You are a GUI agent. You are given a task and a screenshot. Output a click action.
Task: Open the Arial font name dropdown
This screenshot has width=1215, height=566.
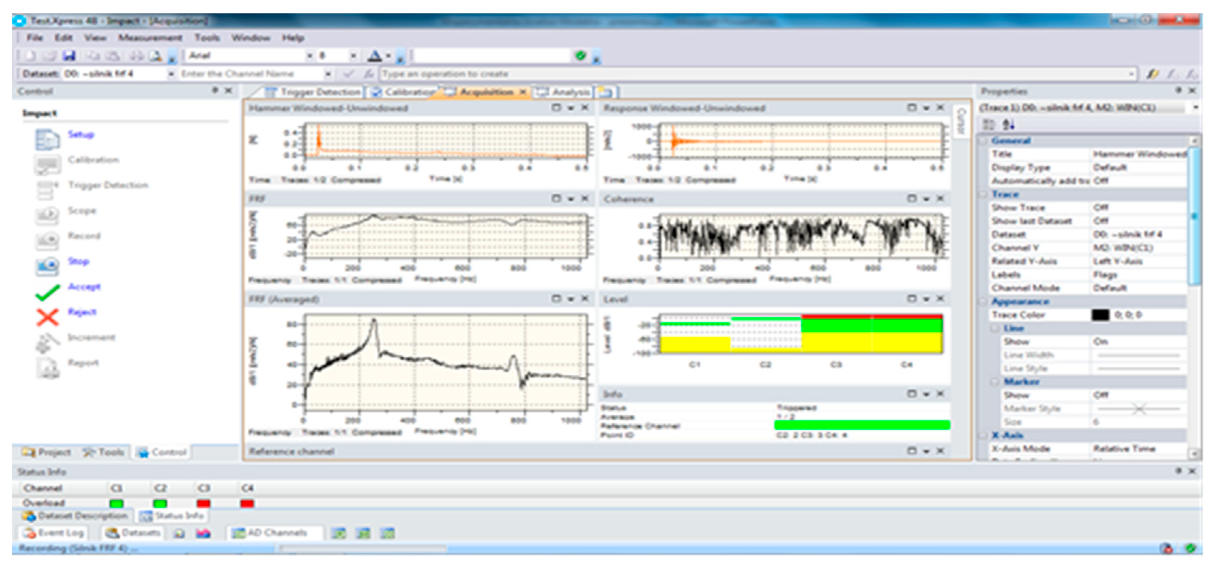click(x=310, y=55)
